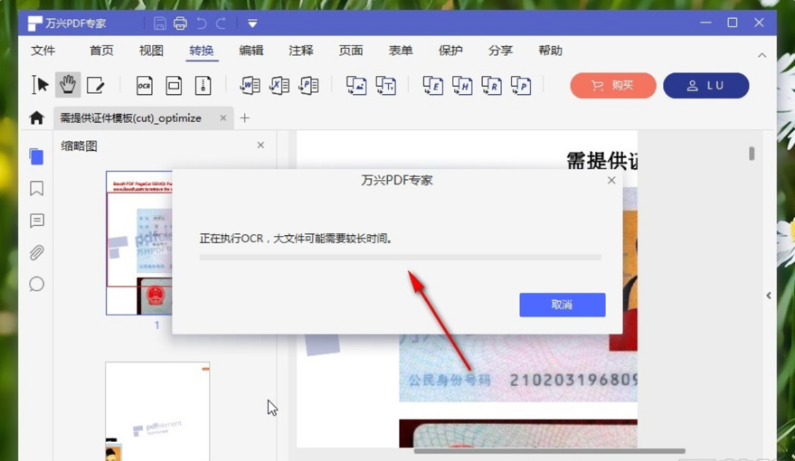Open the attachments sidebar panel
This screenshot has width=795, height=461.
coord(36,252)
